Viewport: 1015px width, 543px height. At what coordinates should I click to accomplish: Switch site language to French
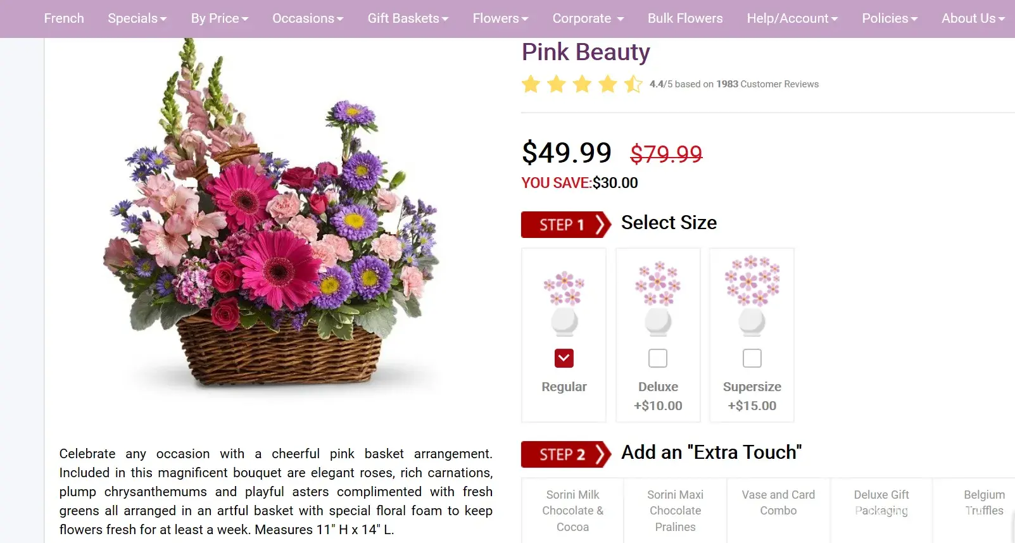(x=64, y=18)
